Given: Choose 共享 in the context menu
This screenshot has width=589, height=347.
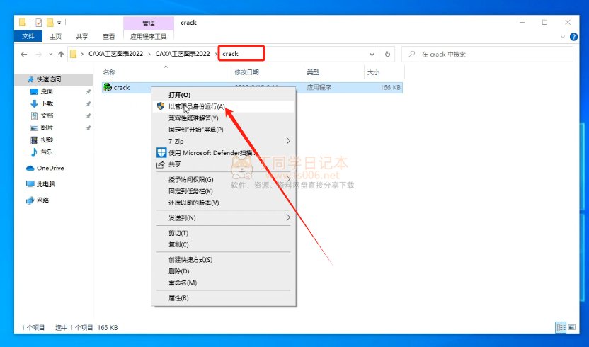Looking at the screenshot, I should [224, 164].
